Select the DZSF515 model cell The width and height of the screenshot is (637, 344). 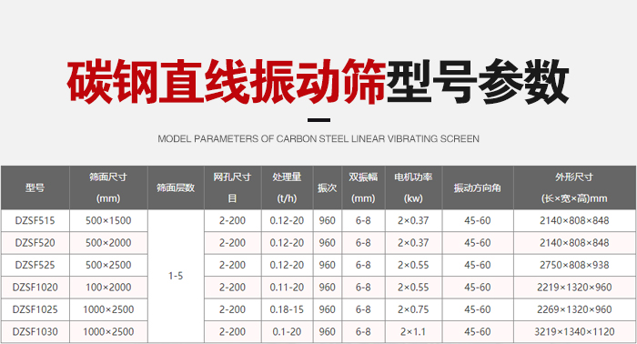click(35, 220)
